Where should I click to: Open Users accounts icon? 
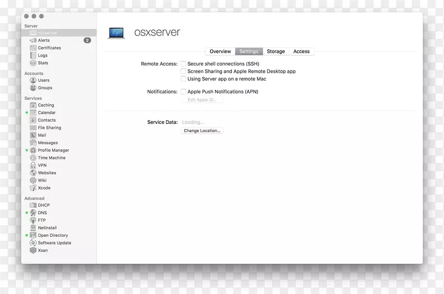coord(33,80)
